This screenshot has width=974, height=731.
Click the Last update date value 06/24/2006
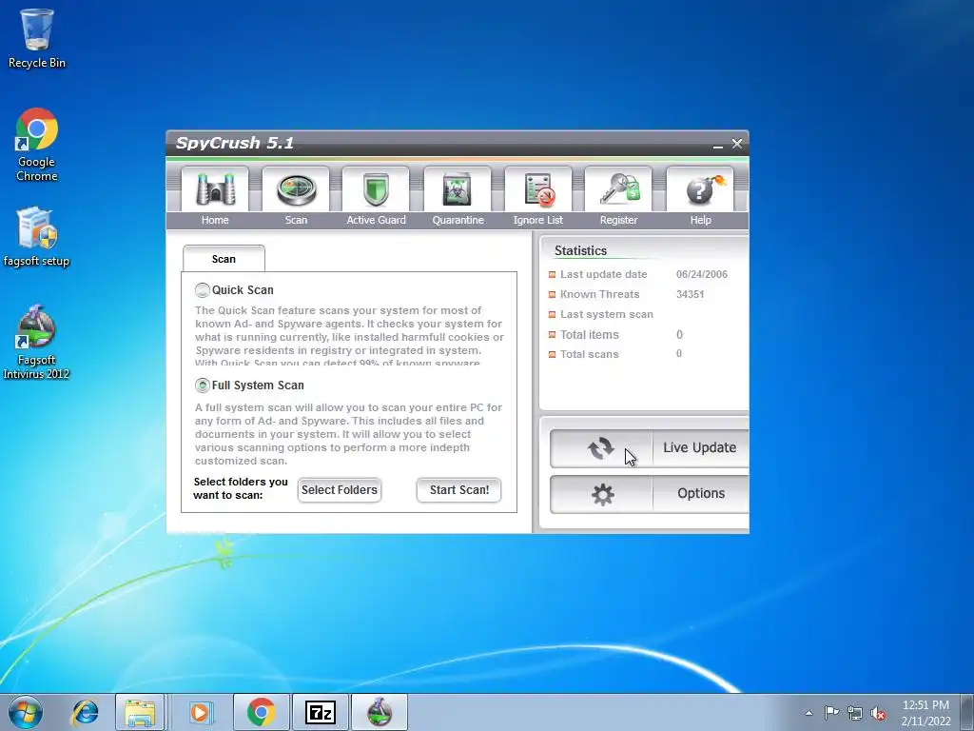[702, 274]
